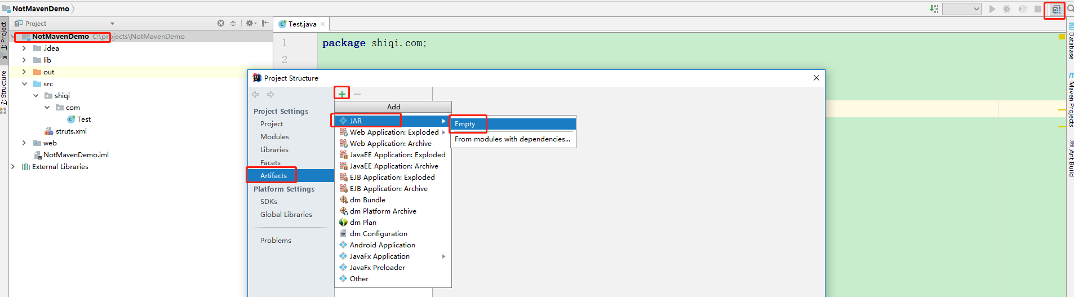Collapse the NotMavenDemo root node

13,37
